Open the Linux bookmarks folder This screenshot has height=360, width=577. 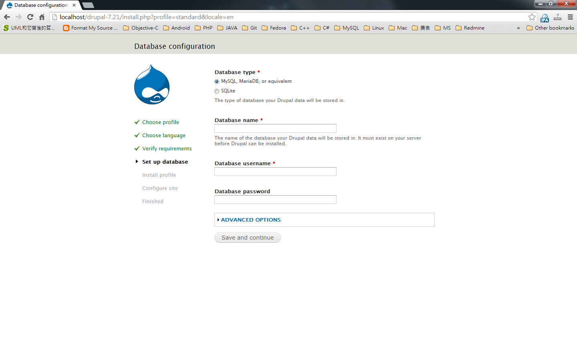[x=374, y=28]
